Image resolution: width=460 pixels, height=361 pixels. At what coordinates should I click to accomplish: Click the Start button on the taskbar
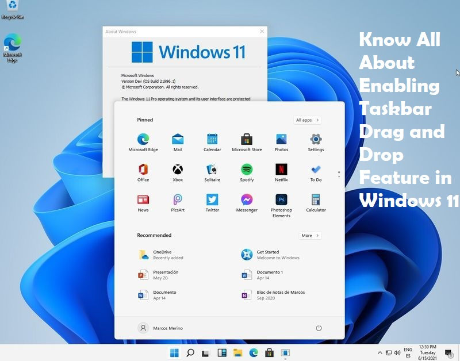coord(174,353)
